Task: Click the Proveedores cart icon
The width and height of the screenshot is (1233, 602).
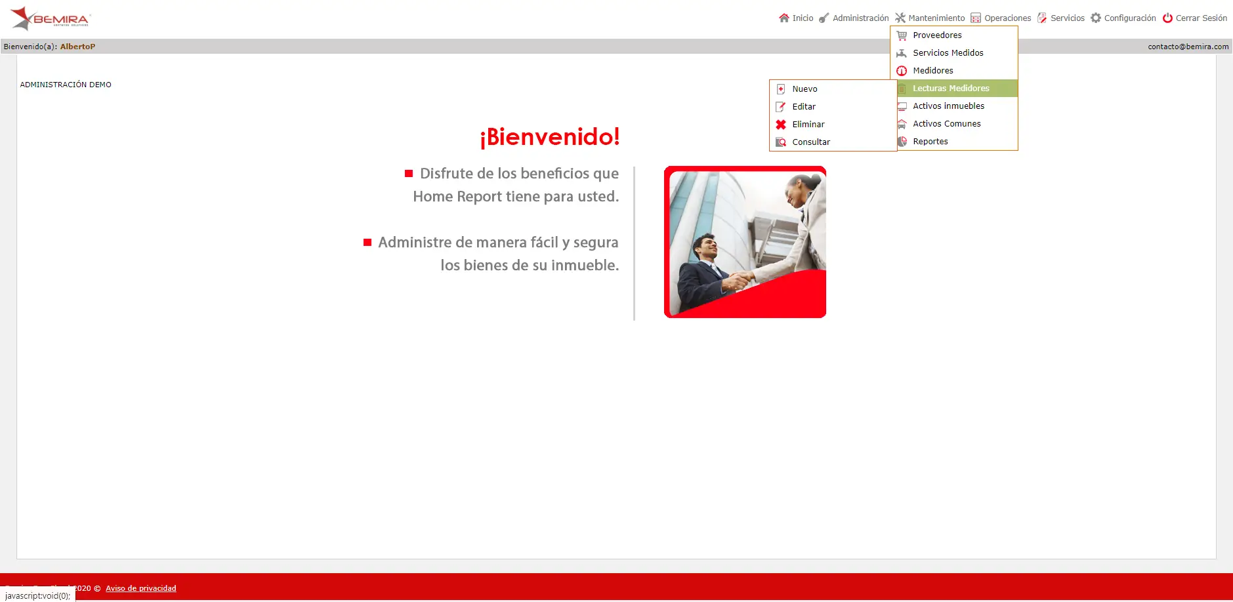Action: [902, 35]
